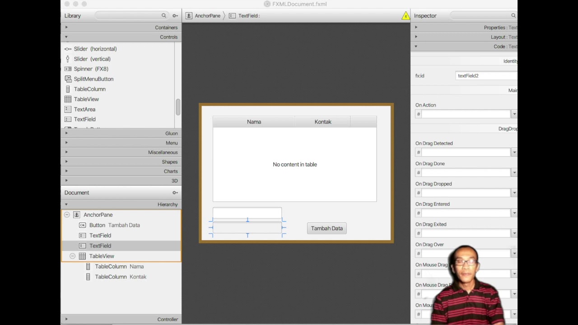Select TableColumn Kontak in Hierarchy

tap(121, 277)
